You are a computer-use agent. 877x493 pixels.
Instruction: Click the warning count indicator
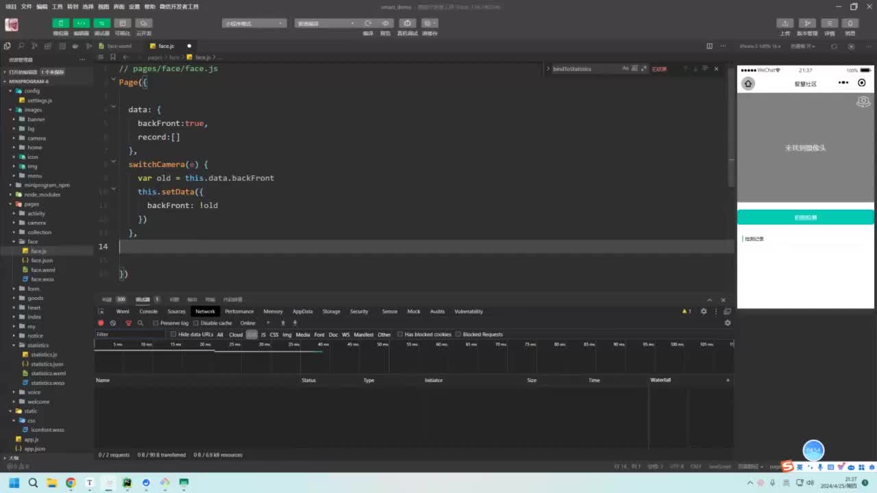[687, 312]
